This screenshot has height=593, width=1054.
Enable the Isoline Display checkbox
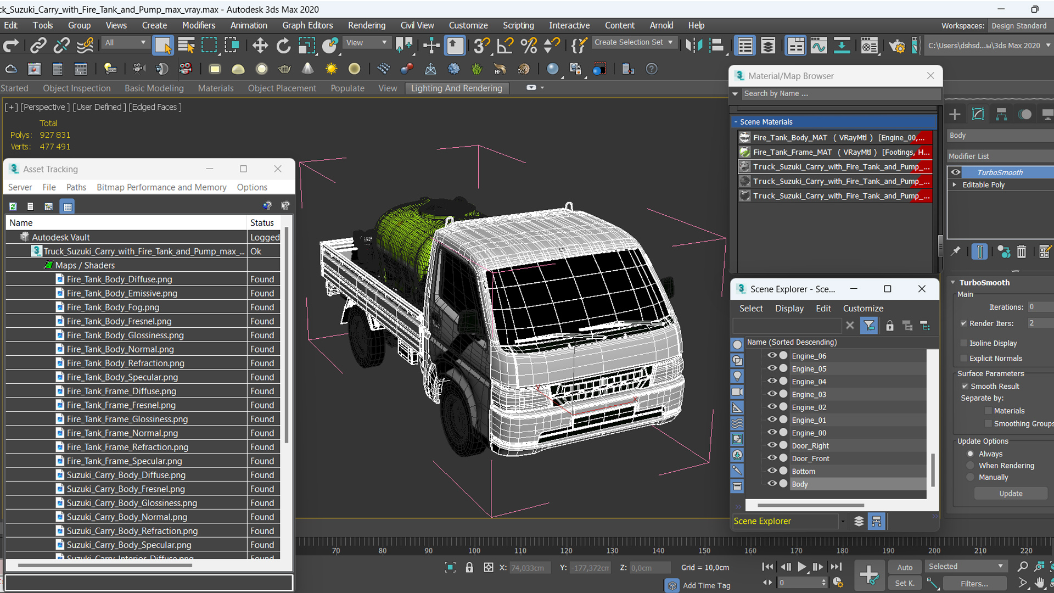point(964,343)
